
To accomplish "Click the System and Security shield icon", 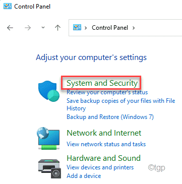I will pyautogui.click(x=49, y=92).
